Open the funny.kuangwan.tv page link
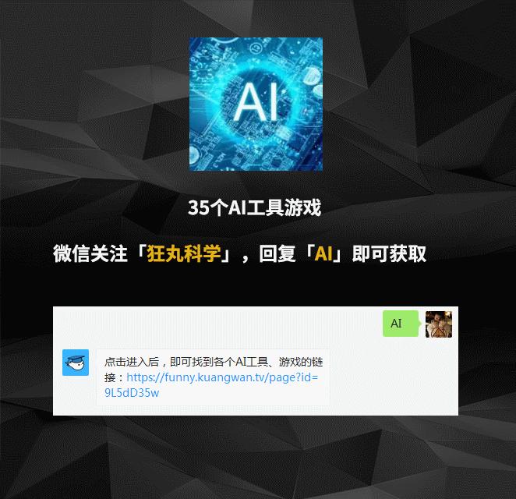Image resolution: width=516 pixels, height=499 pixels. tap(222, 377)
